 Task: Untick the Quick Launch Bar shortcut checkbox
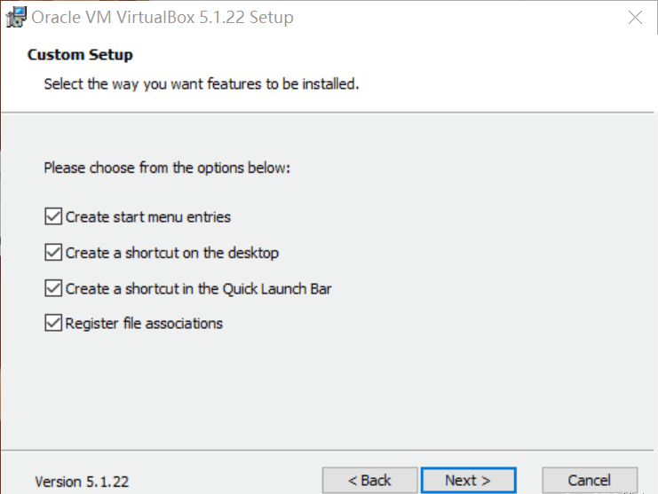coord(53,288)
